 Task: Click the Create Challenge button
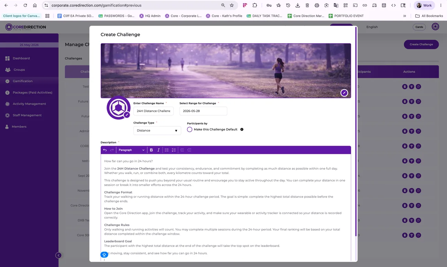tap(421, 44)
